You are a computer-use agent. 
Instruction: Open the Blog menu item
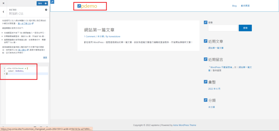click(234, 6)
